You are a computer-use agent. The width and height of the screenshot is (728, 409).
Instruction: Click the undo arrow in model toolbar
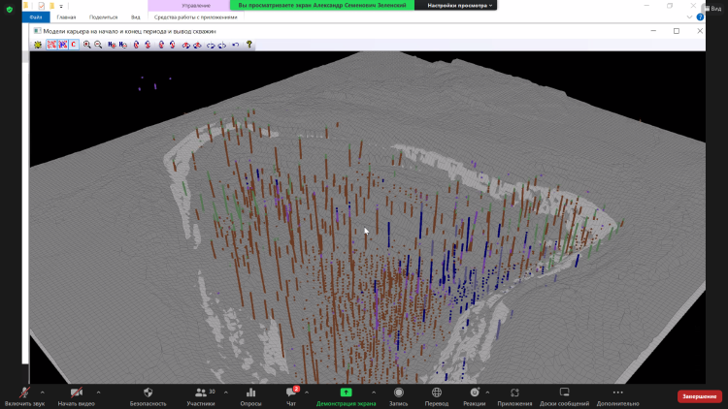point(236,45)
